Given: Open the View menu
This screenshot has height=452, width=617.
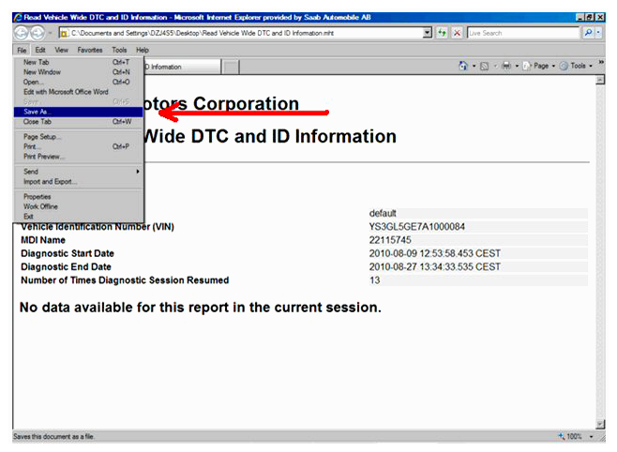Looking at the screenshot, I should pyautogui.click(x=61, y=50).
